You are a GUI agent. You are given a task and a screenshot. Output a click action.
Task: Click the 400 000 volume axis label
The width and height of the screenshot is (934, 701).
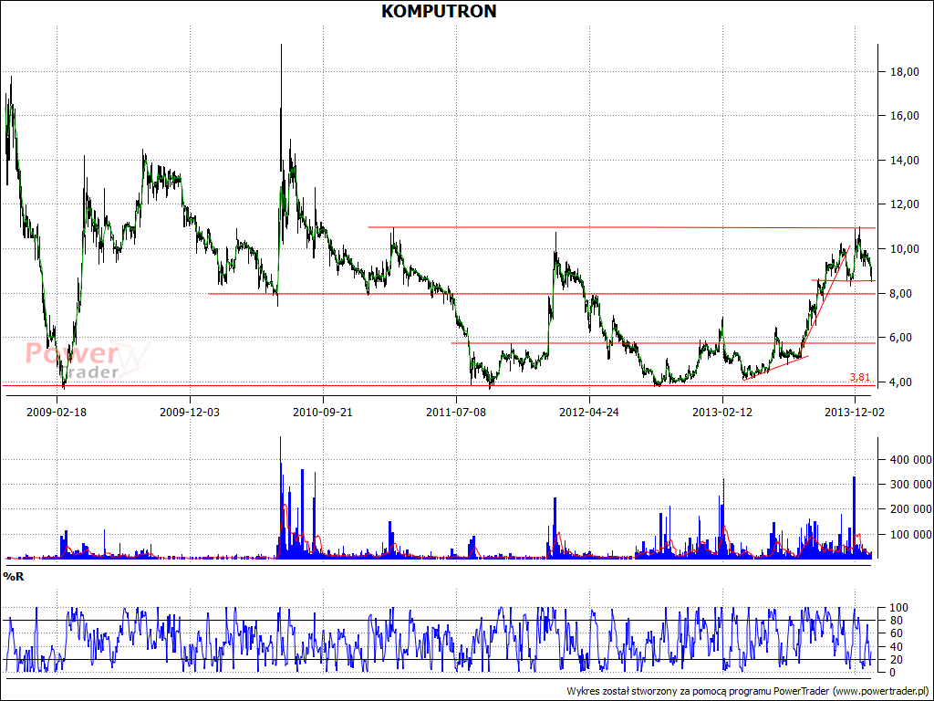tap(911, 460)
